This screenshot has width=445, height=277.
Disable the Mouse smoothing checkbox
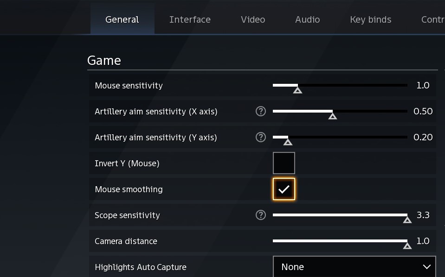point(284,189)
